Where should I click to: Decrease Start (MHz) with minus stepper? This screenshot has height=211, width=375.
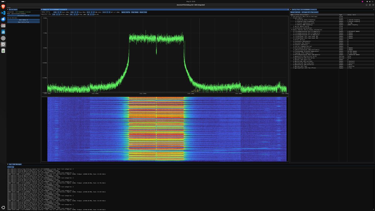(x=58, y=12)
